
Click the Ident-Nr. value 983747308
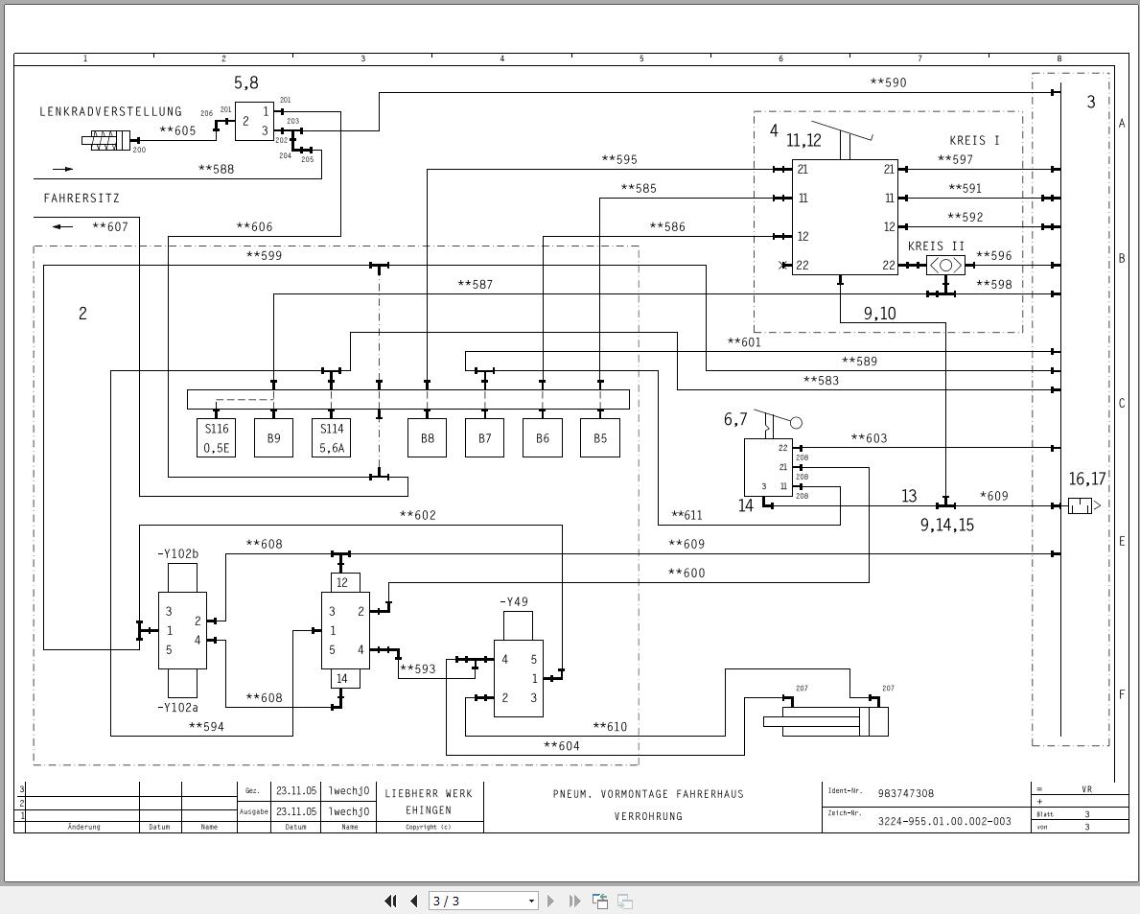(908, 793)
